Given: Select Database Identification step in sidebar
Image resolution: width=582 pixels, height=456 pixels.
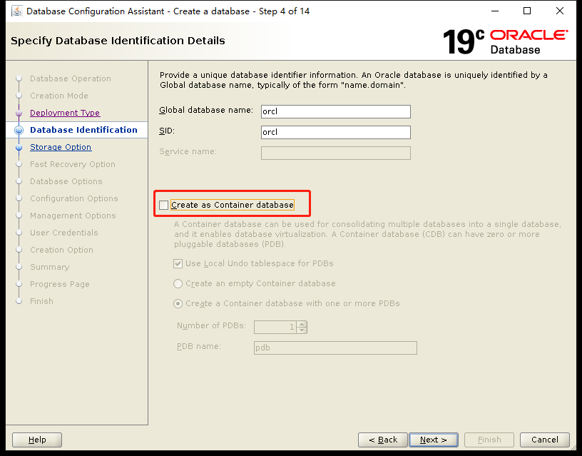Looking at the screenshot, I should [x=83, y=130].
